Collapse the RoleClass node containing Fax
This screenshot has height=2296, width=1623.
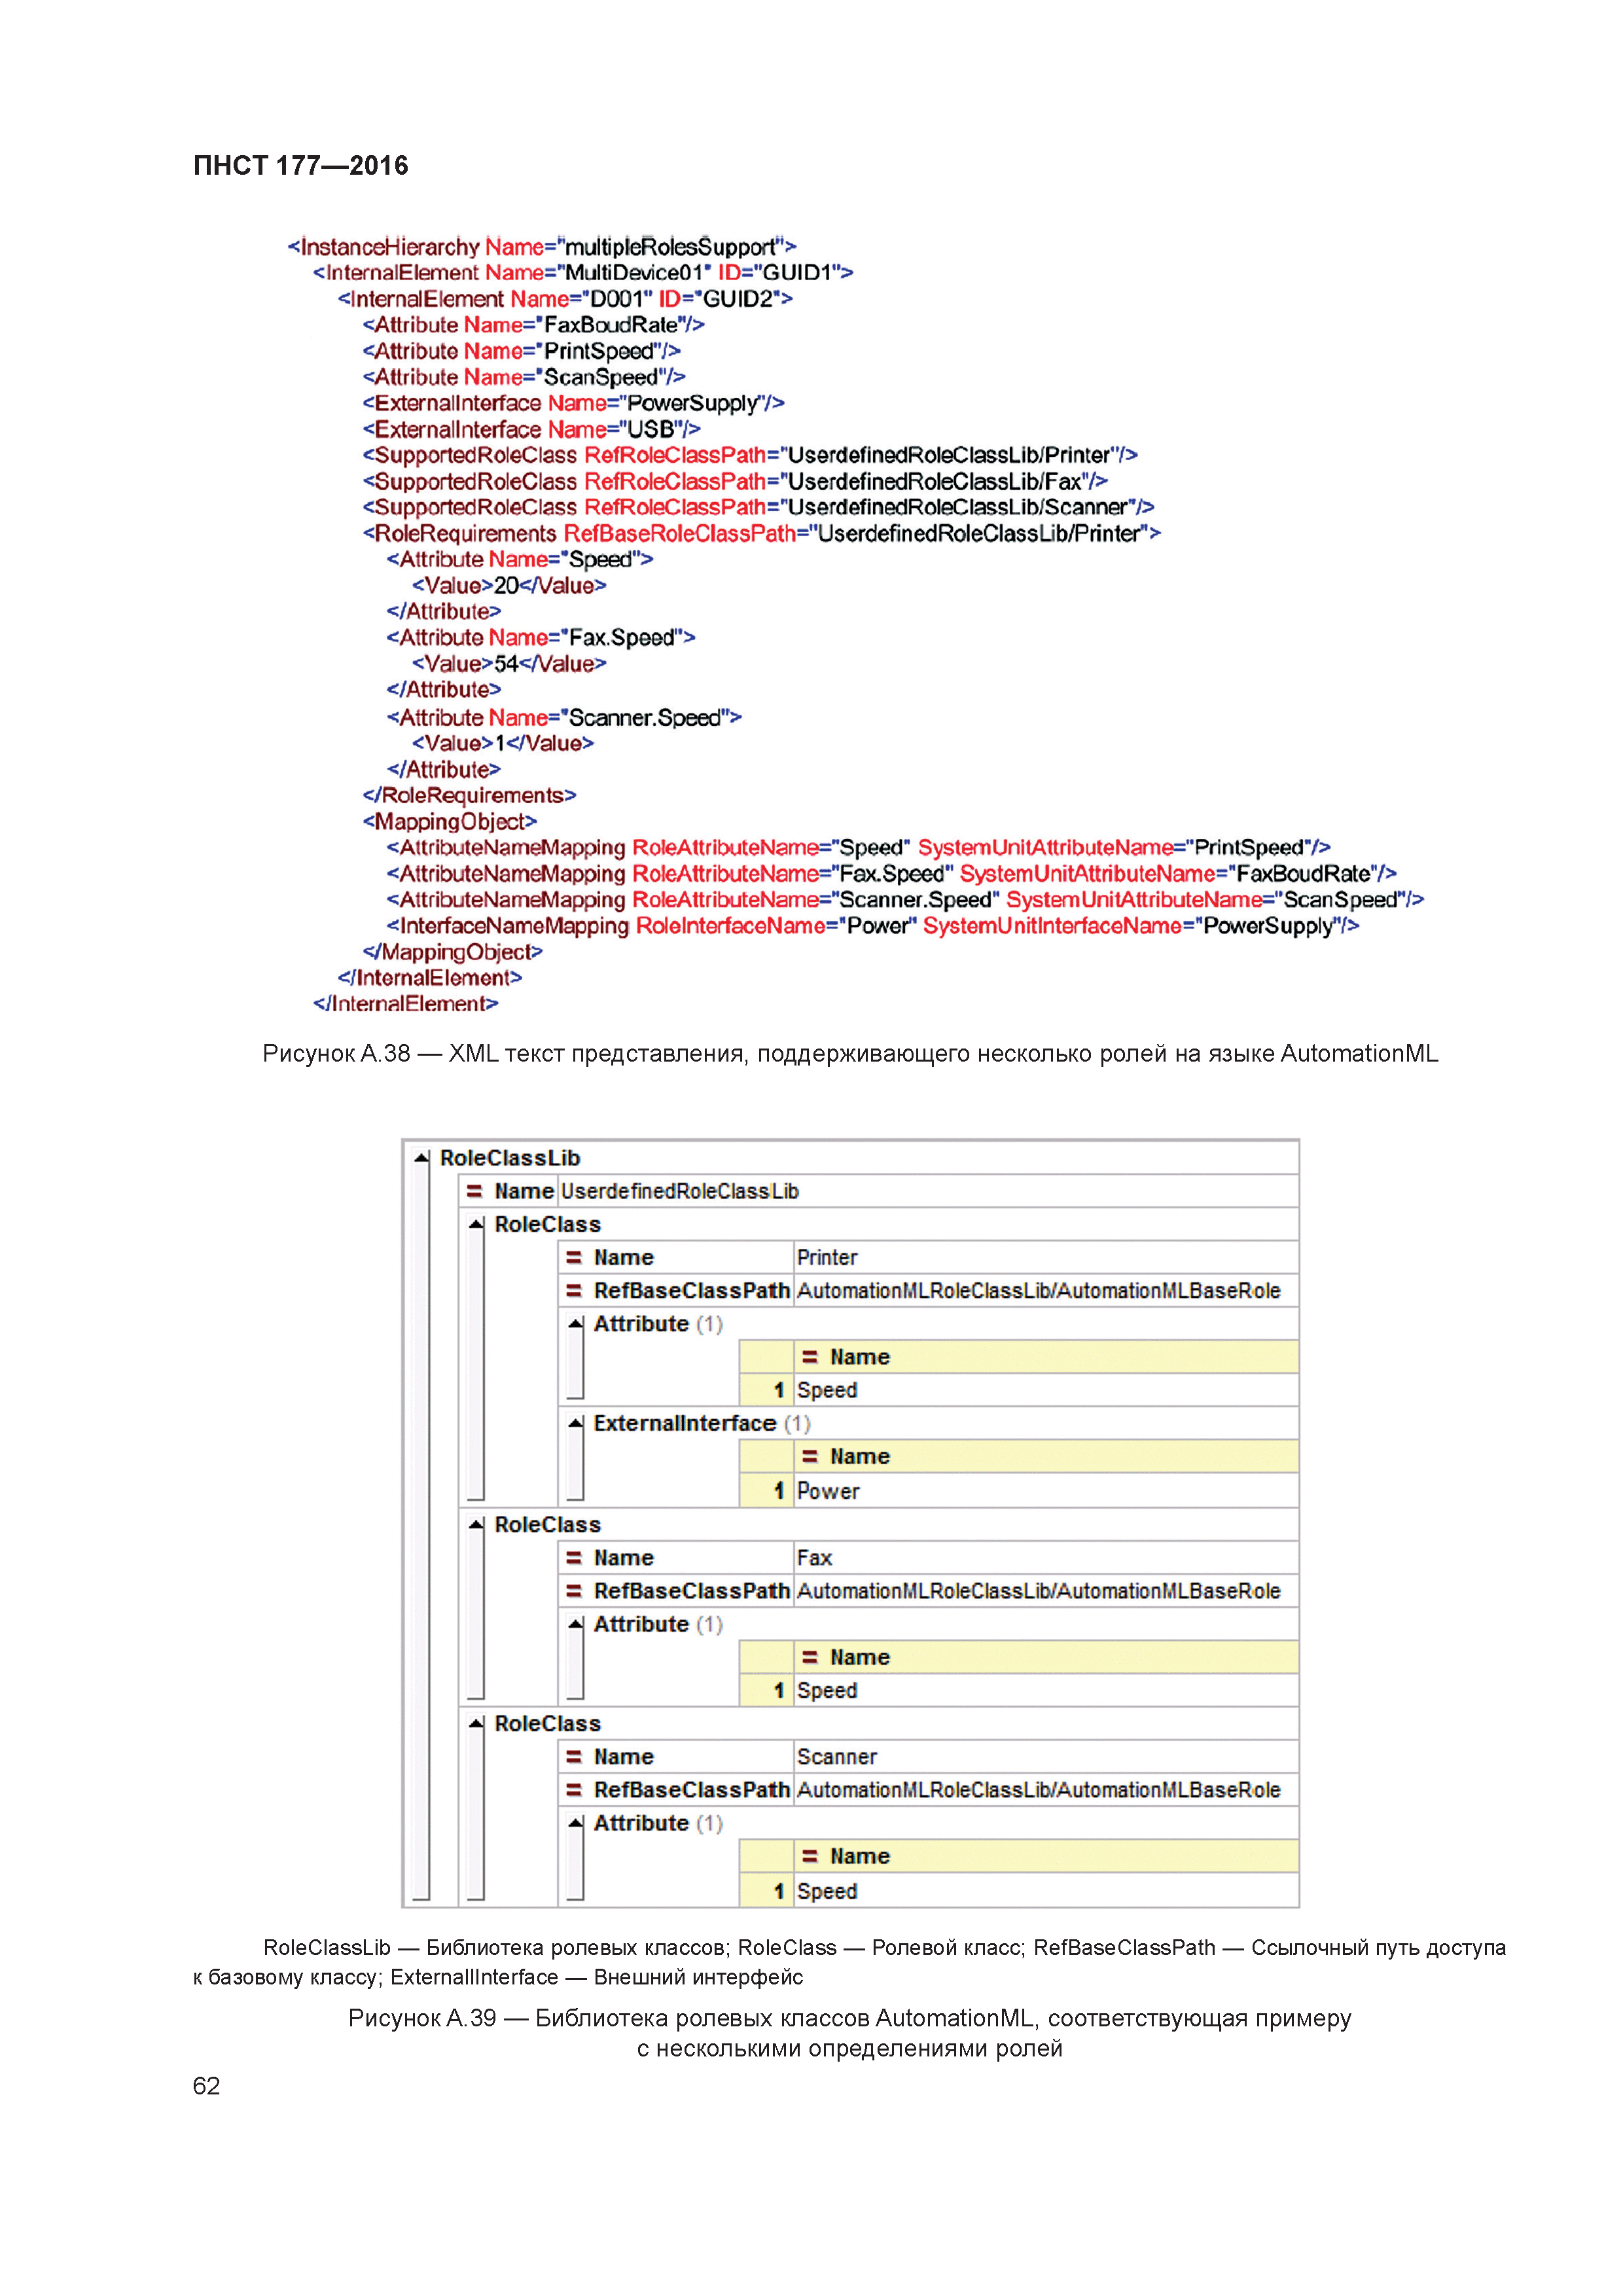pyautogui.click(x=476, y=1524)
